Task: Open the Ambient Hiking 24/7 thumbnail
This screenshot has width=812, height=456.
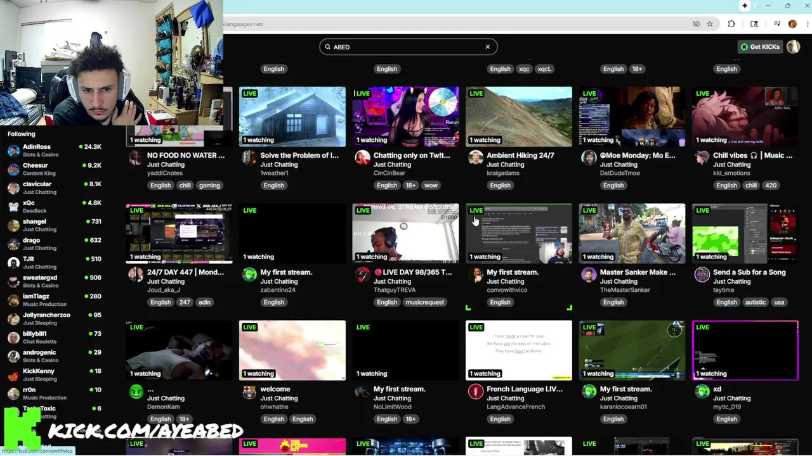Action: (519, 117)
